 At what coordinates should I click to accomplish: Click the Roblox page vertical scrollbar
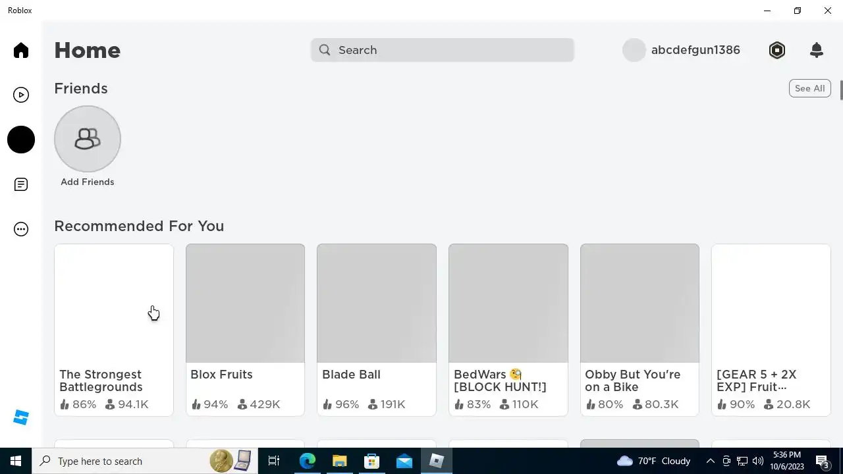pos(840,91)
